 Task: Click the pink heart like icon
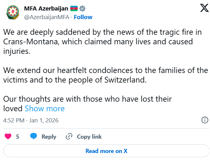click(8, 136)
